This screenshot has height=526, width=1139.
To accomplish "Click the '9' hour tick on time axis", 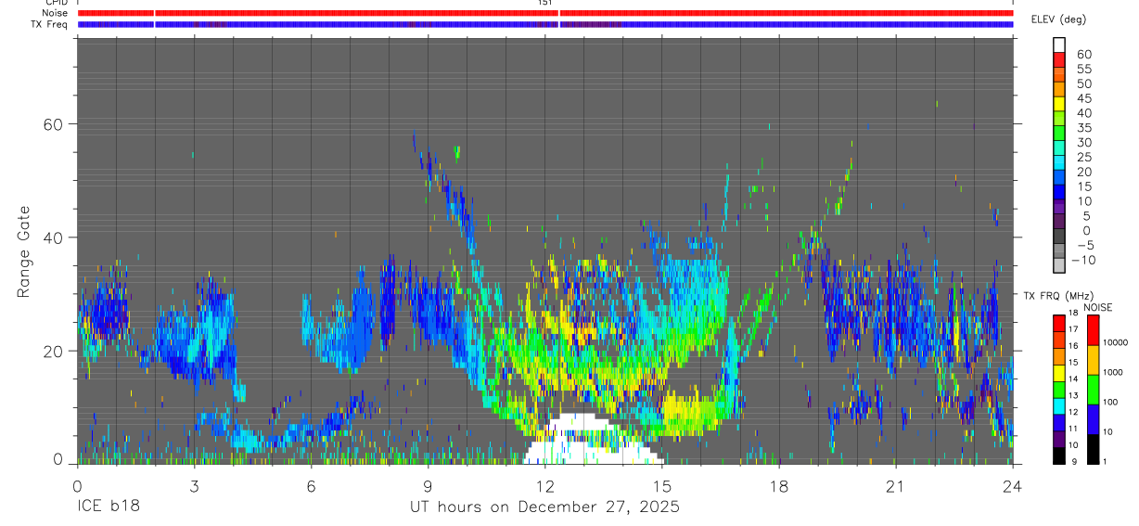I will [x=428, y=485].
